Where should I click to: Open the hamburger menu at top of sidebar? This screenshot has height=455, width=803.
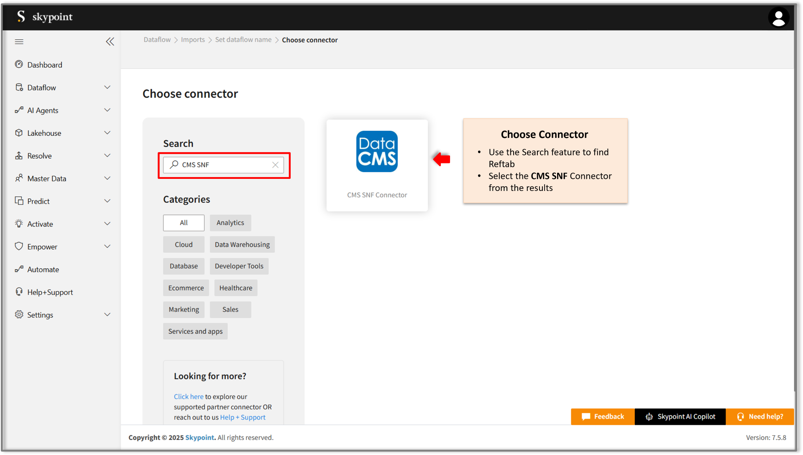19,41
